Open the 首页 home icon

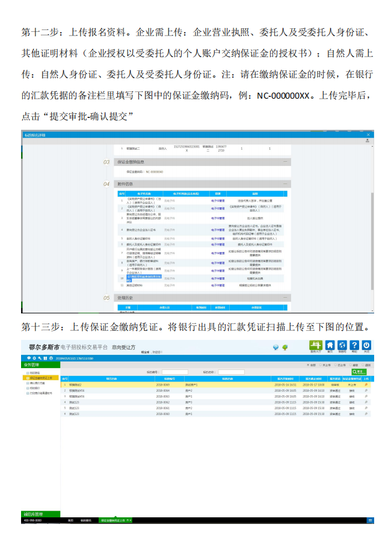point(330,346)
